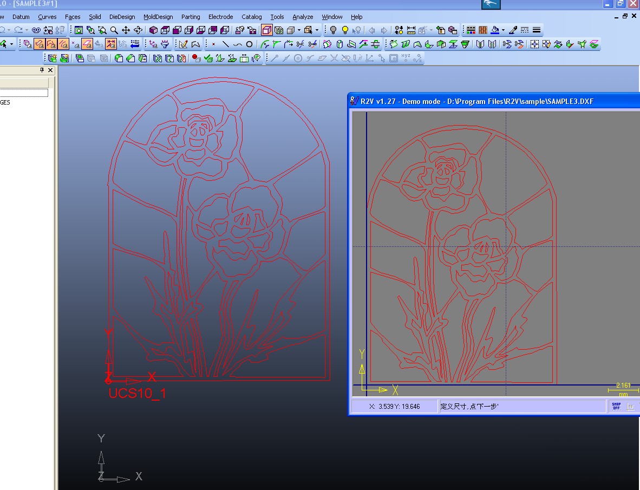Screen dimensions: 640x490
Task: Click the red dot record icon
Action: point(196,58)
